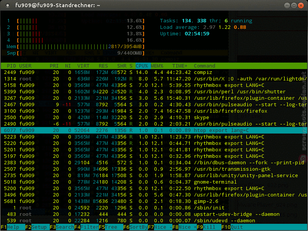The width and height of the screenshot is (308, 231).
Task: Select rhythmbox process with PID 5200
Action: pos(154,188)
